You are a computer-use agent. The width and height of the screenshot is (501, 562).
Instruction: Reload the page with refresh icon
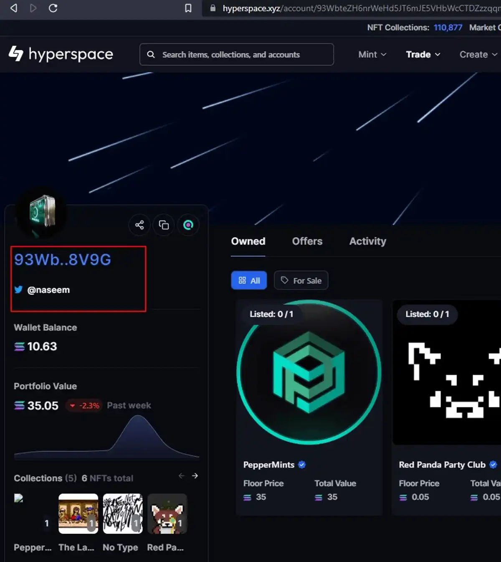coord(53,8)
